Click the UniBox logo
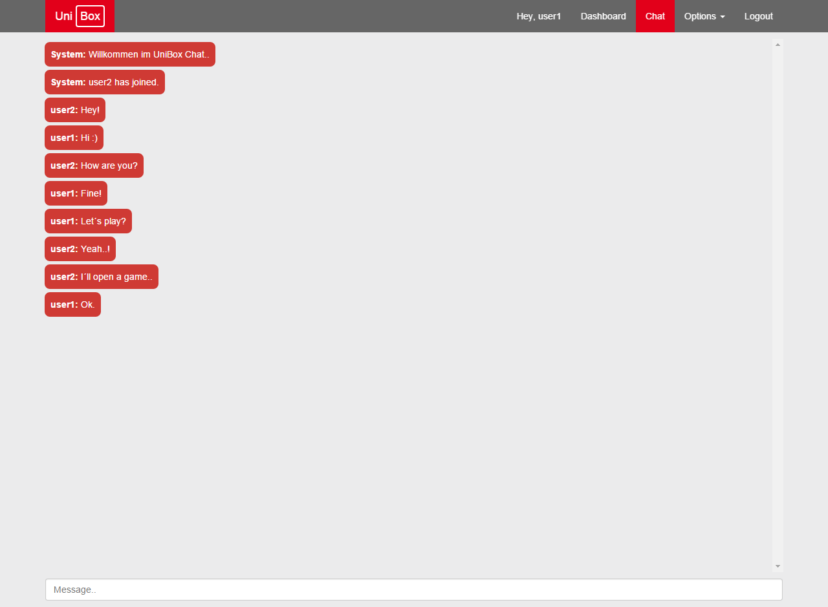 [x=80, y=16]
